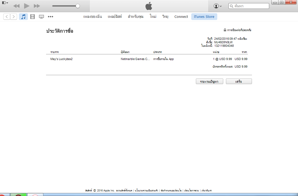This screenshot has width=298, height=196.
Task: Click the รายการ column header
Action: point(54,52)
